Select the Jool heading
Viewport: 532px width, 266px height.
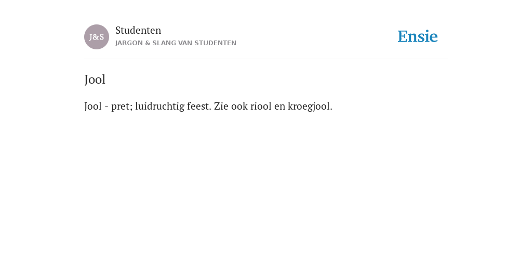pos(95,79)
